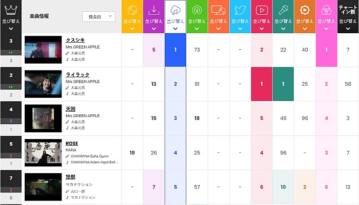Click the 天国 video thumbnail
This screenshot has width=359, height=205.
click(x=43, y=118)
